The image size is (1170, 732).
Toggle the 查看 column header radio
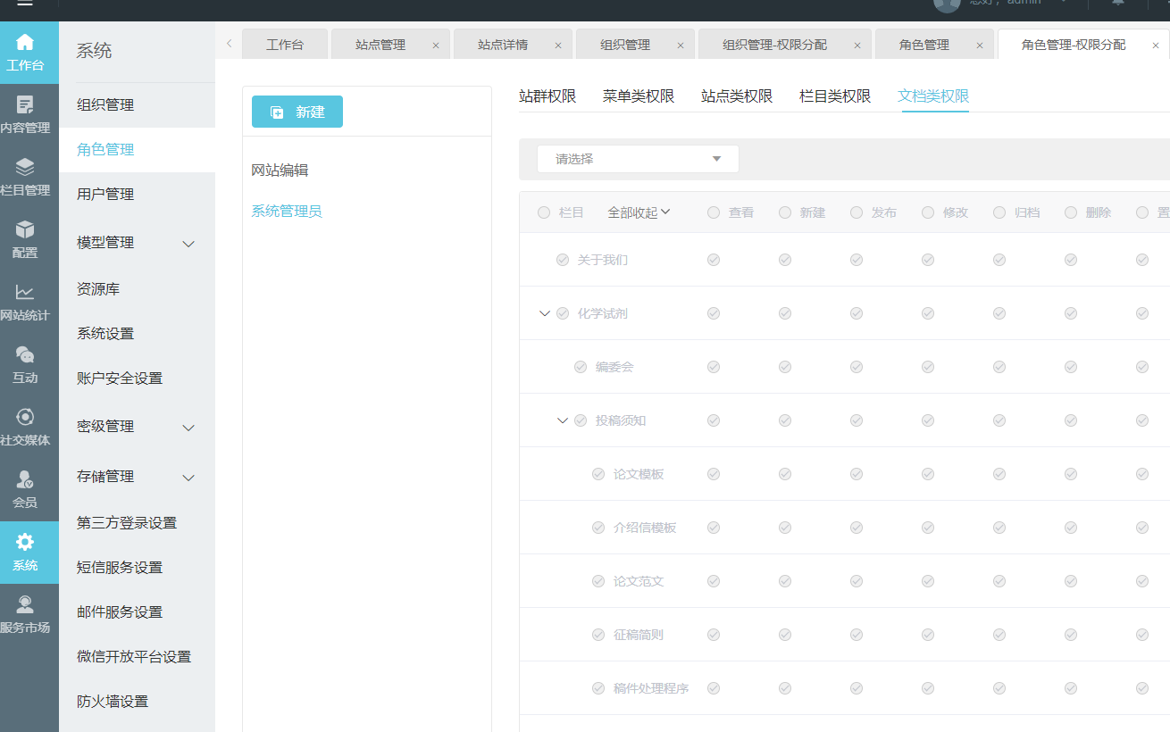point(714,212)
